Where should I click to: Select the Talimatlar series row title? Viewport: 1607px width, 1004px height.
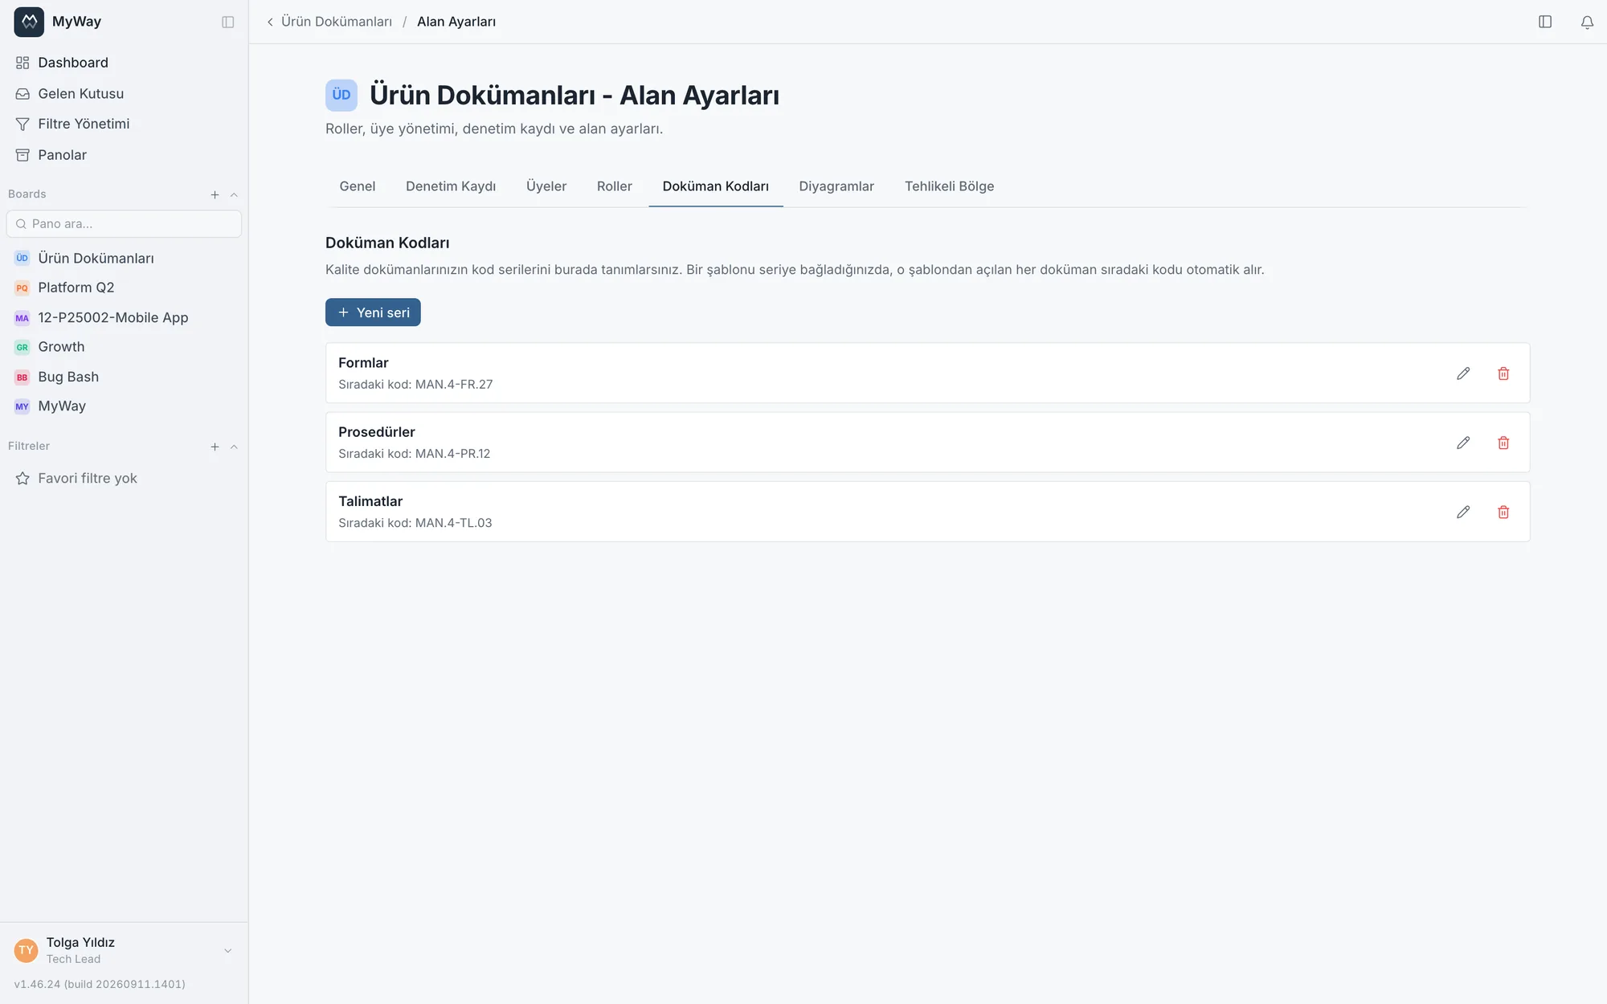coord(370,501)
